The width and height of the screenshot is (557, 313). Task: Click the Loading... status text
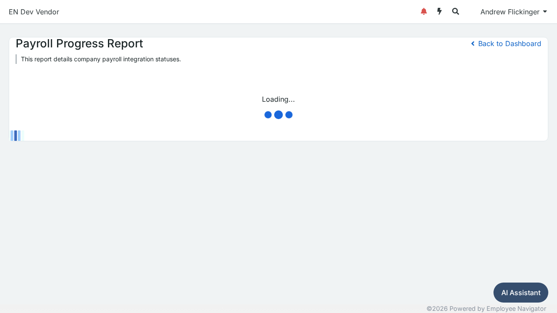[278, 99]
